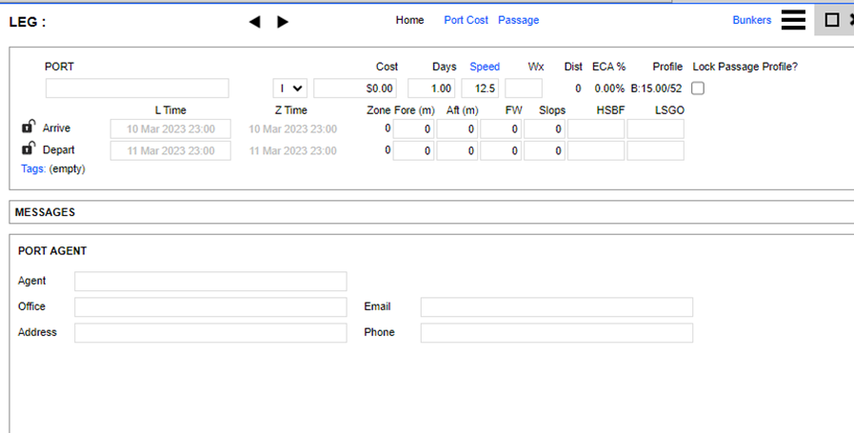Image resolution: width=854 pixels, height=433 pixels.
Task: Open the Port Cost tab
Action: point(466,20)
